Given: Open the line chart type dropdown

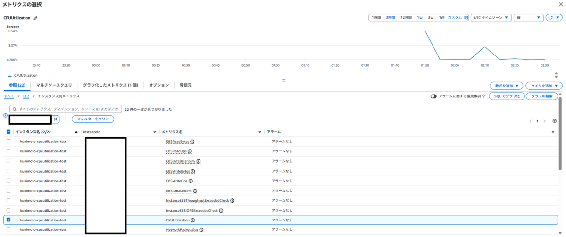Looking at the screenshot, I should (x=529, y=17).
